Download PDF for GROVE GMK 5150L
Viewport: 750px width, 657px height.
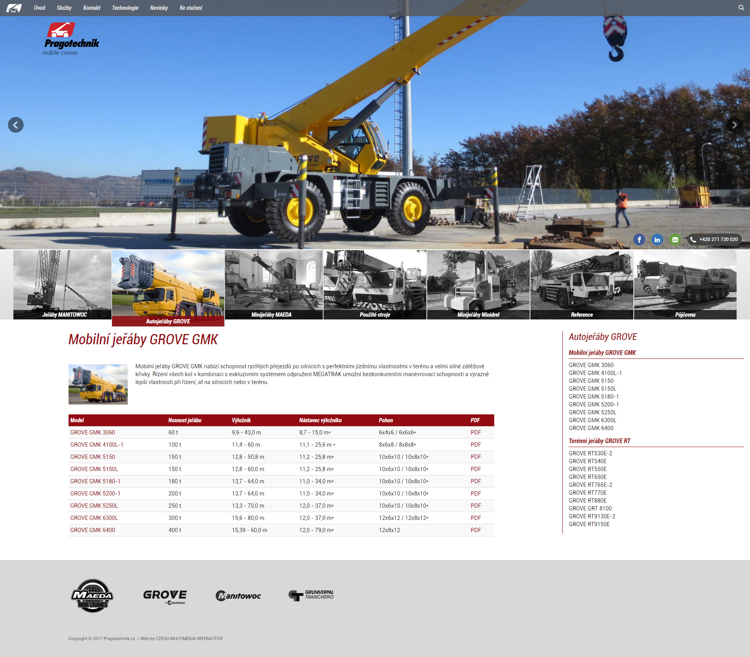click(x=476, y=469)
